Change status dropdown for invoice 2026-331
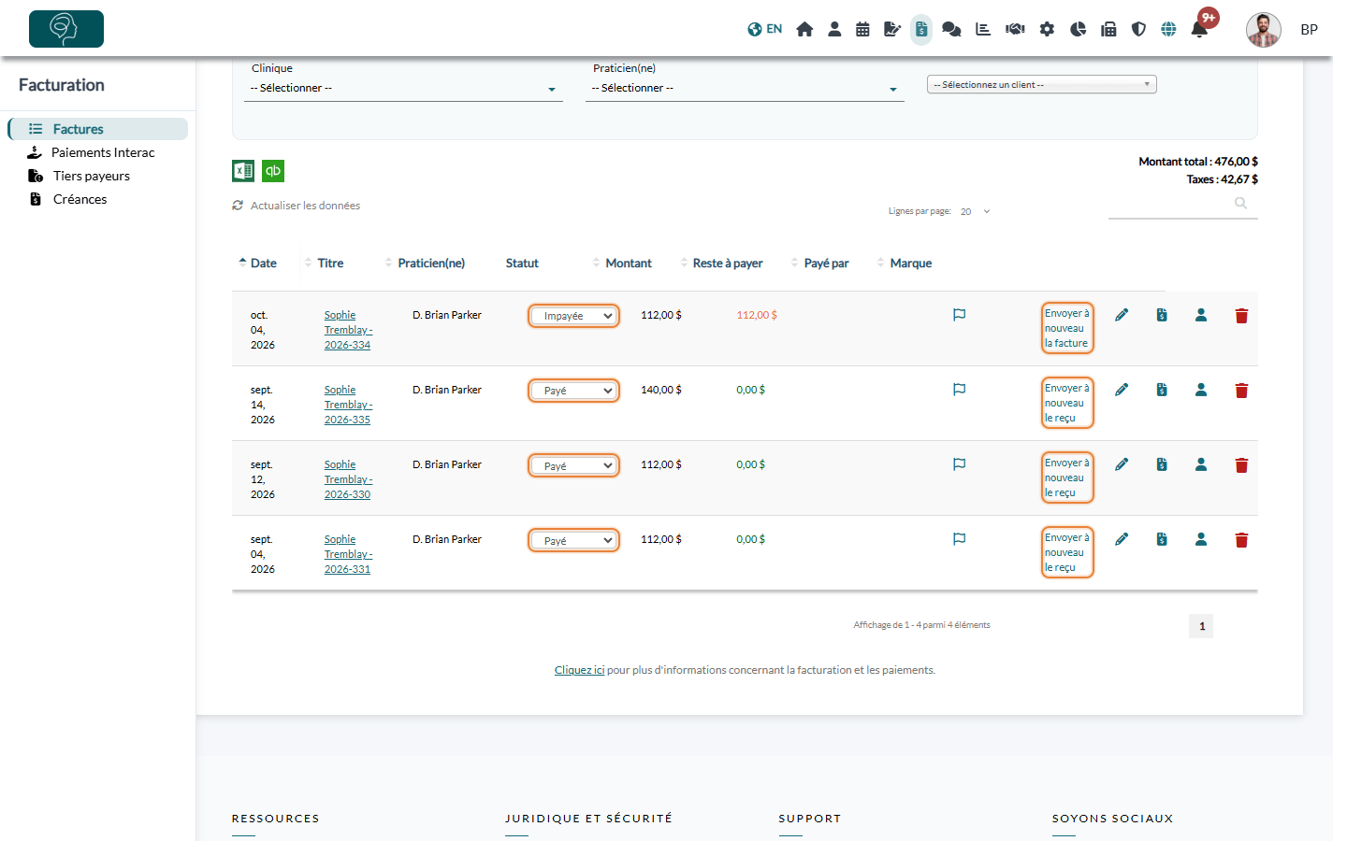Viewport: 1347px width, 841px height. [x=573, y=540]
